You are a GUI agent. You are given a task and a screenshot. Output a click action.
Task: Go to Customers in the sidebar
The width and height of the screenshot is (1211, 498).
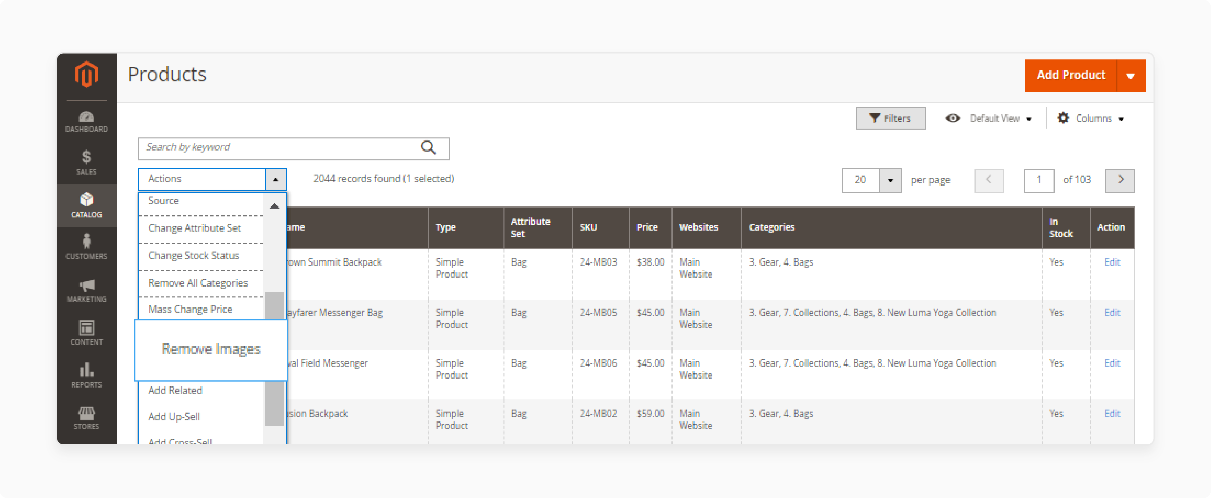point(86,247)
